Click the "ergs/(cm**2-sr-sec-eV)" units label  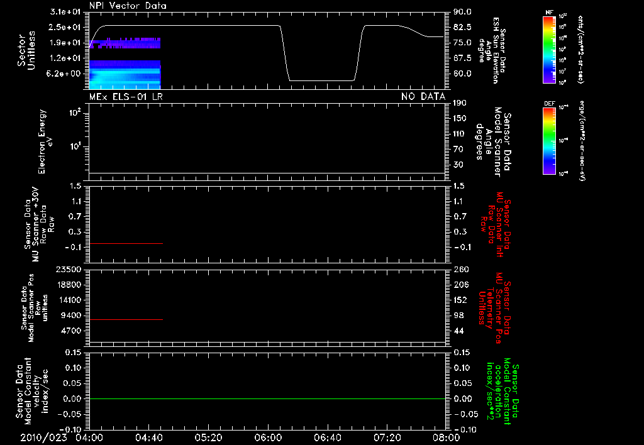point(580,141)
